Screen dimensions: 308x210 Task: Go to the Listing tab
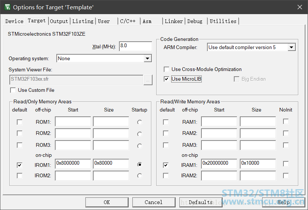tap(83, 21)
